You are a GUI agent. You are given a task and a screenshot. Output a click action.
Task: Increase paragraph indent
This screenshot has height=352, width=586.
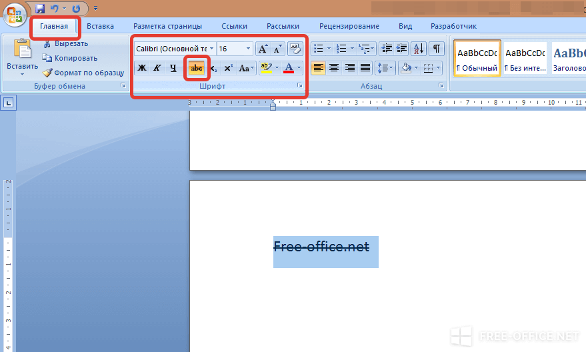point(401,49)
